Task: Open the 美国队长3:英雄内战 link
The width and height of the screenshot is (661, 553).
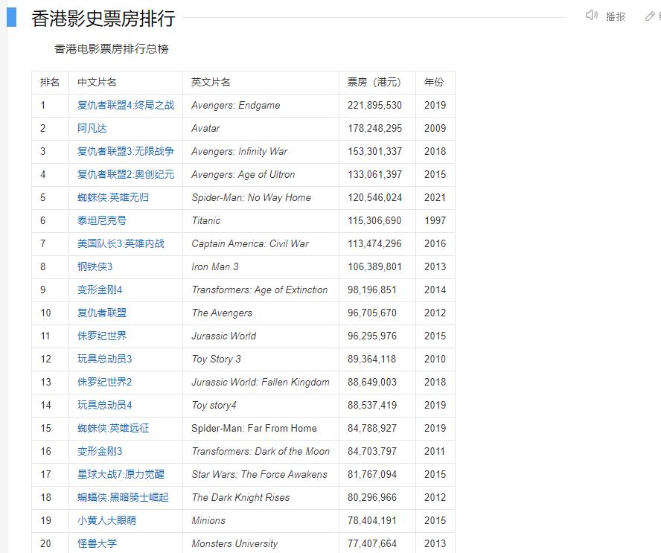Action: click(121, 243)
